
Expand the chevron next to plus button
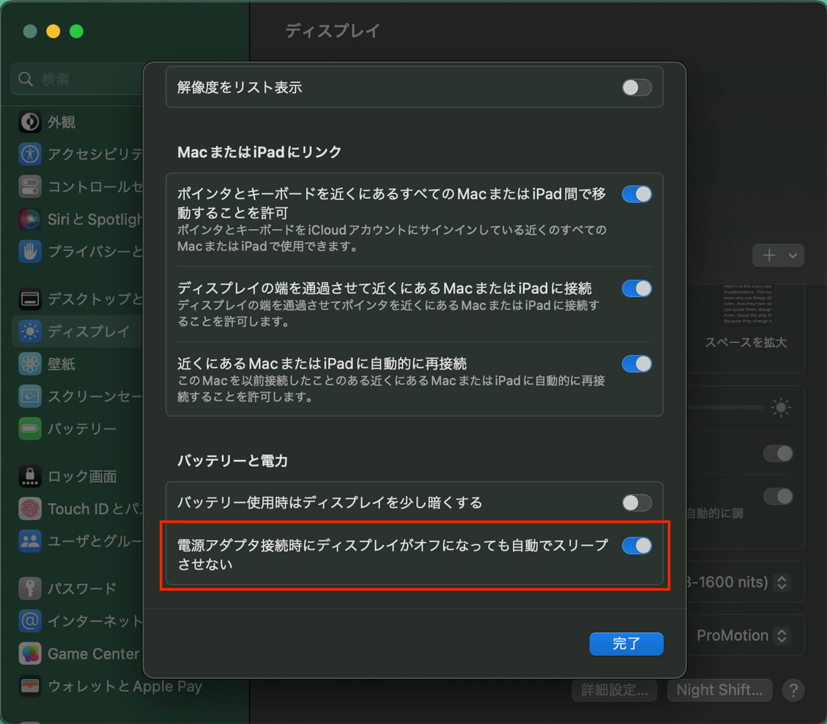[x=793, y=255]
